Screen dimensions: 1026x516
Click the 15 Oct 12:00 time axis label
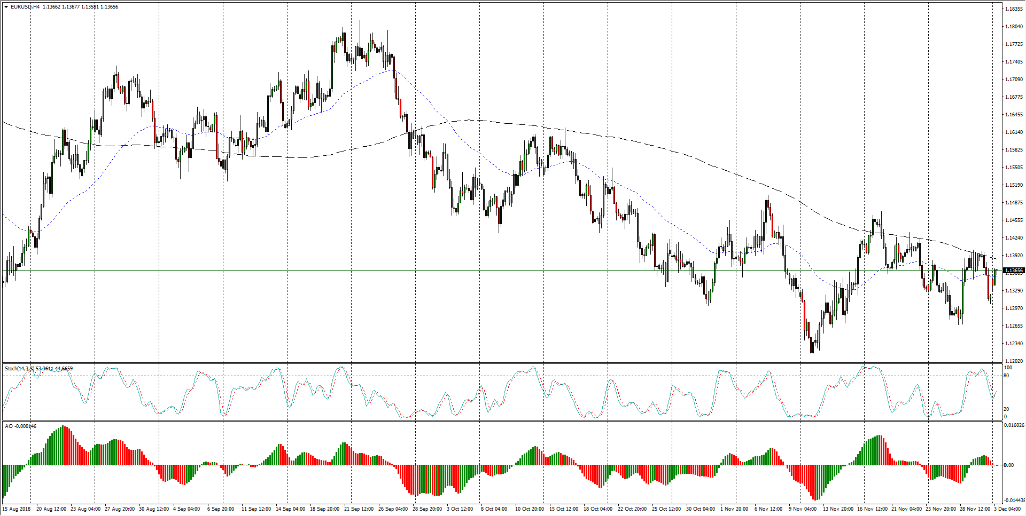click(x=564, y=509)
